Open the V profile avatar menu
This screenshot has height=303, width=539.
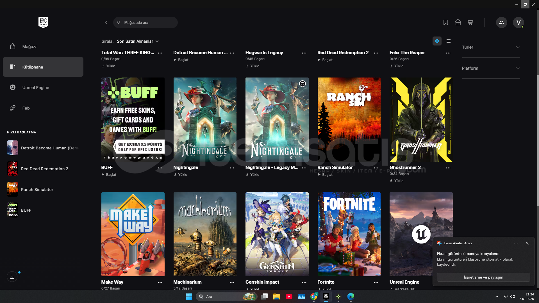click(518, 22)
